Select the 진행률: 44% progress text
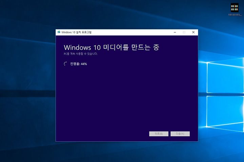The width and height of the screenshot is (244, 162). pyautogui.click(x=78, y=64)
